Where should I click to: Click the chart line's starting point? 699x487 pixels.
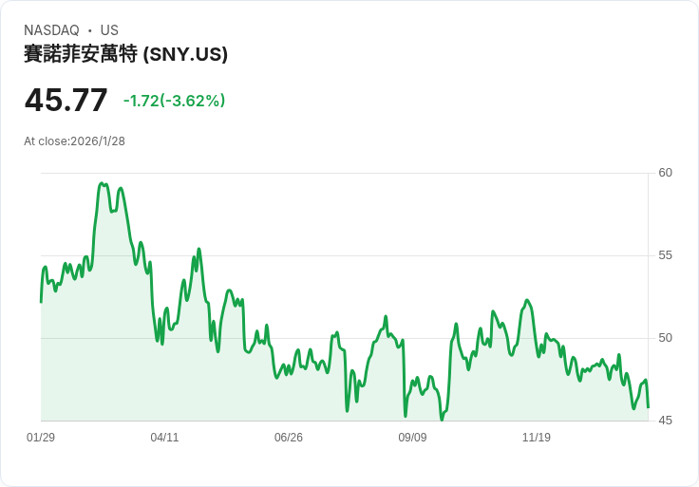[41, 302]
